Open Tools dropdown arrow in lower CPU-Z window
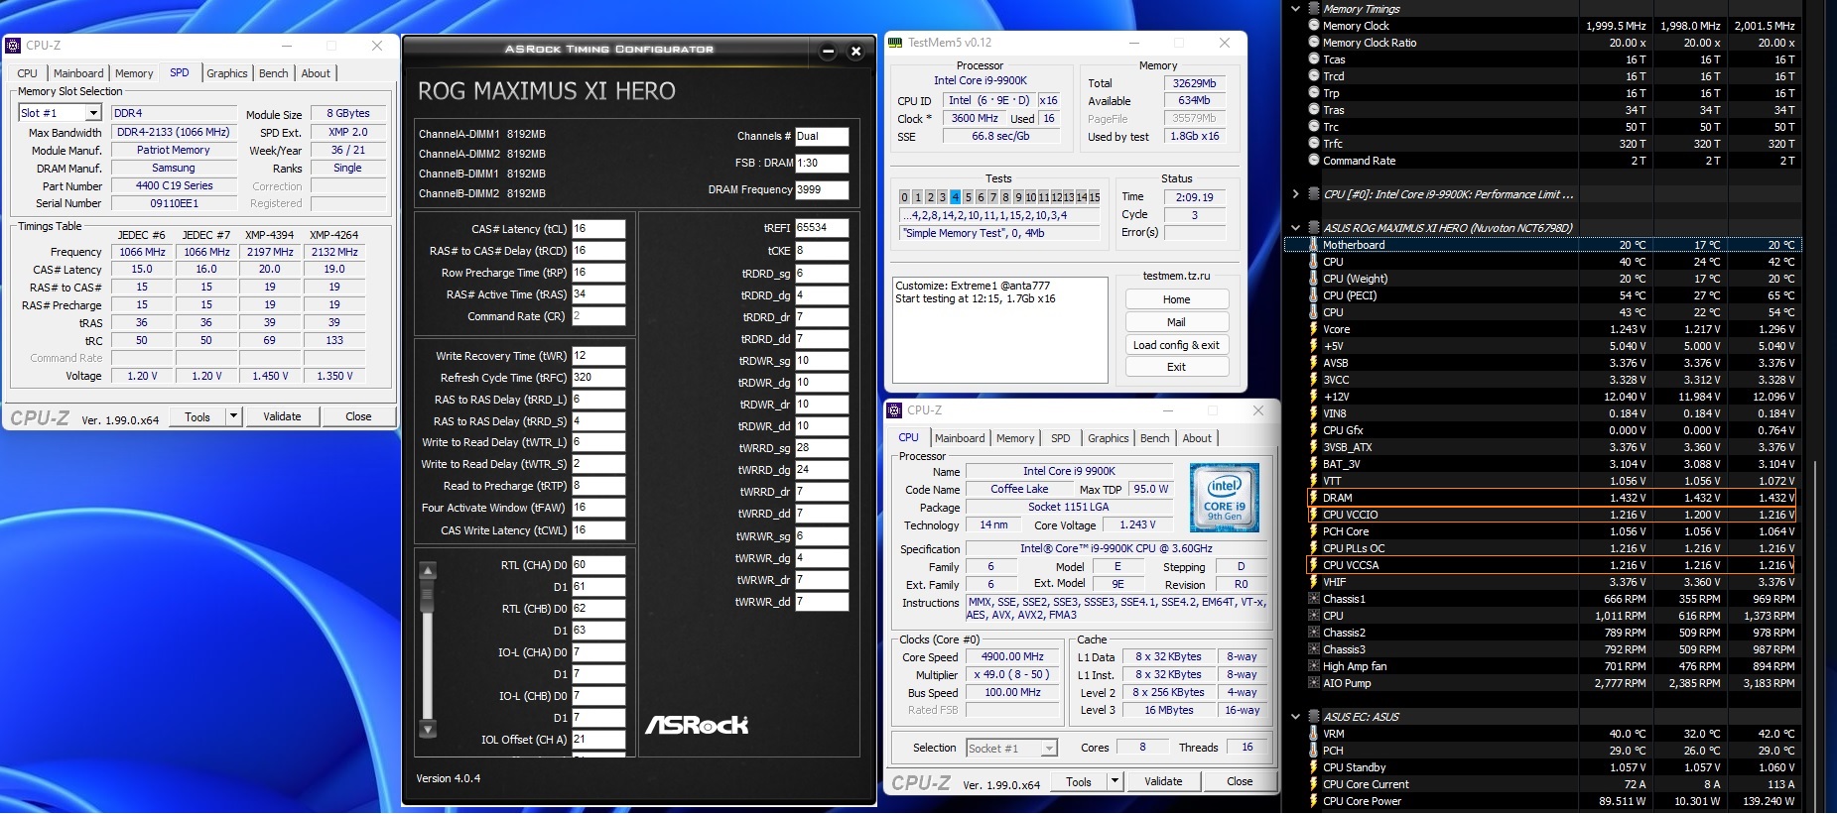Viewport: 1837px width, 814px height. click(1115, 781)
